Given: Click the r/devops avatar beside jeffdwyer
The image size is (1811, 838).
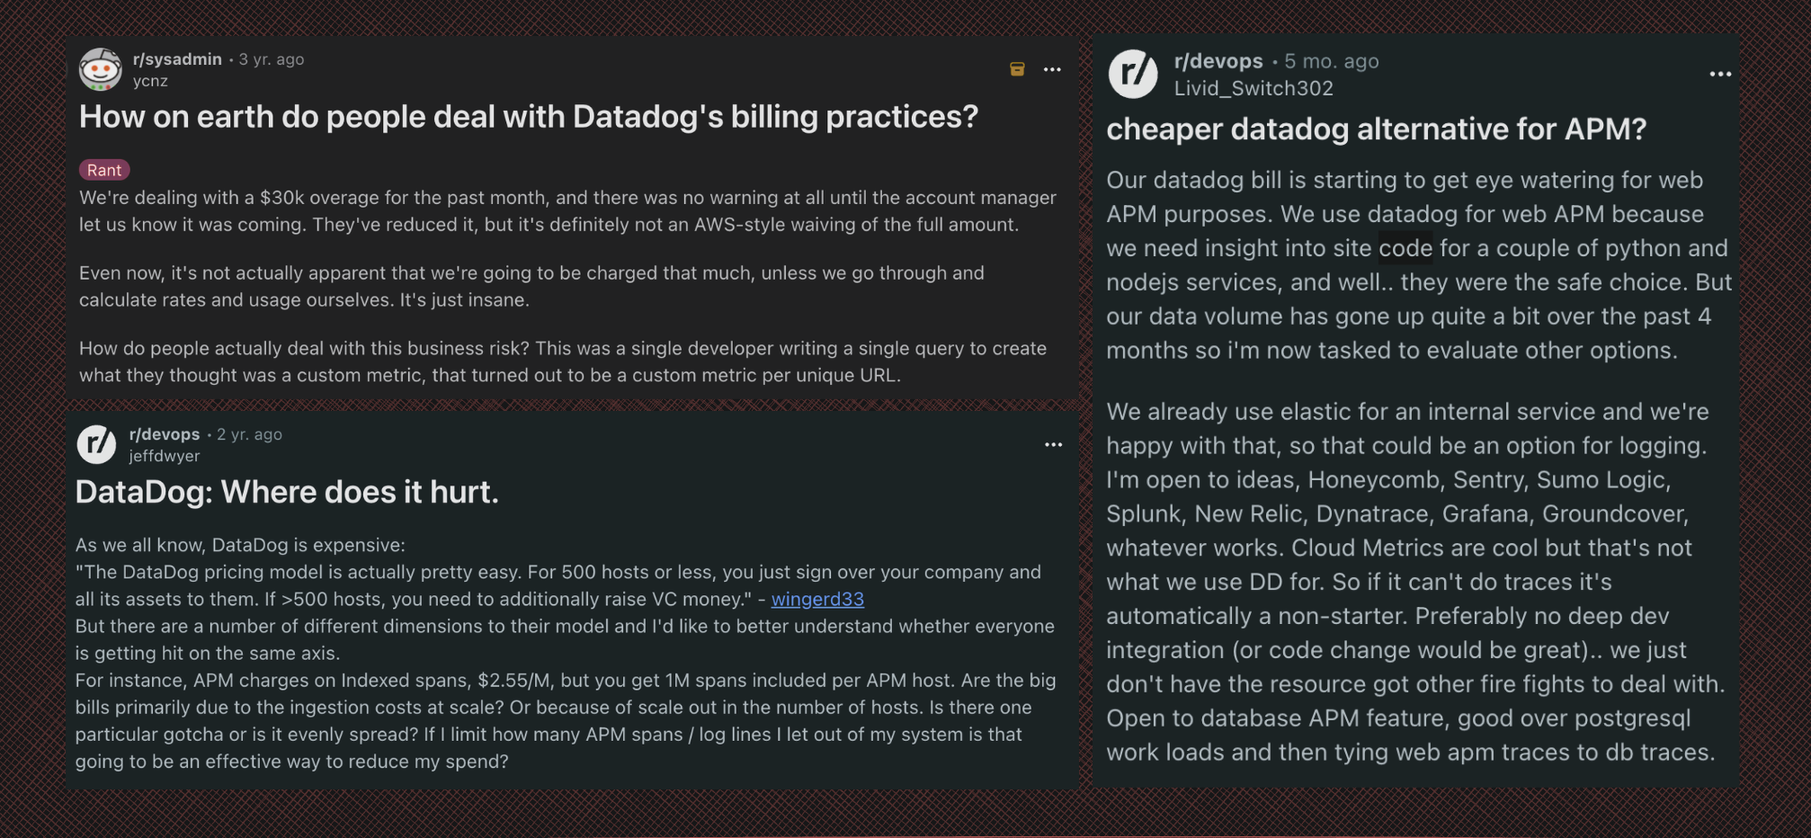Looking at the screenshot, I should (x=96, y=444).
